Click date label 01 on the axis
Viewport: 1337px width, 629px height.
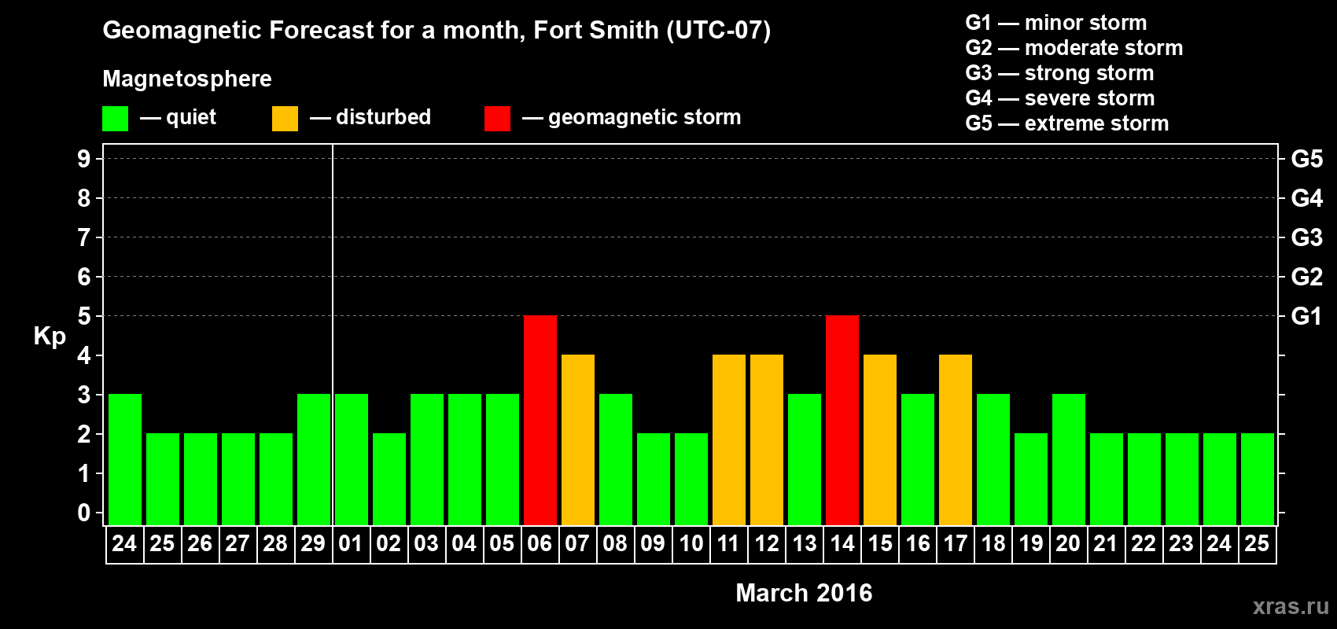click(351, 544)
